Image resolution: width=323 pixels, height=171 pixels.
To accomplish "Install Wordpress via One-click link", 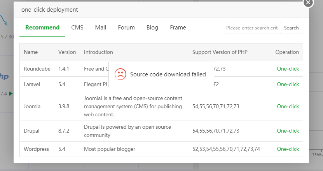I will (288, 149).
